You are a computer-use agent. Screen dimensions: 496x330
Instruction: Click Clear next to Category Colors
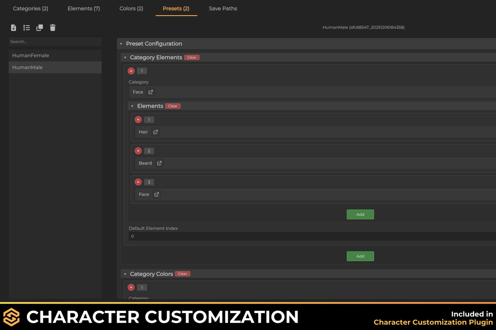pyautogui.click(x=182, y=273)
